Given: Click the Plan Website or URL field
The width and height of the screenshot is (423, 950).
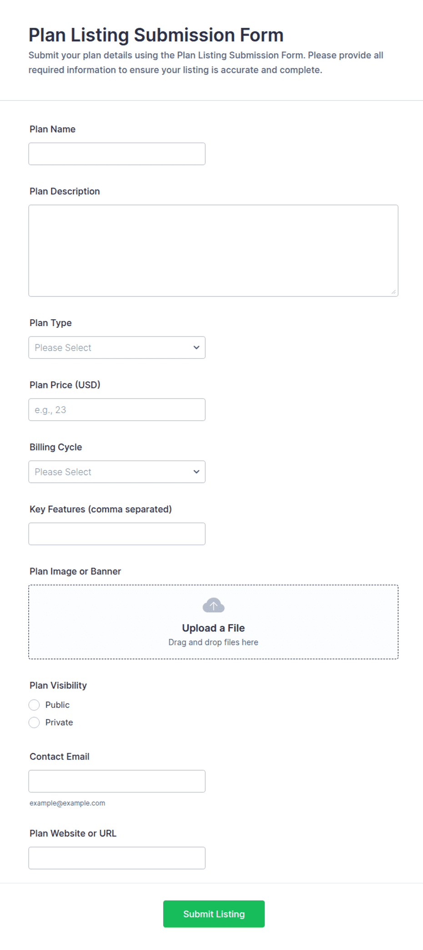Looking at the screenshot, I should (117, 858).
